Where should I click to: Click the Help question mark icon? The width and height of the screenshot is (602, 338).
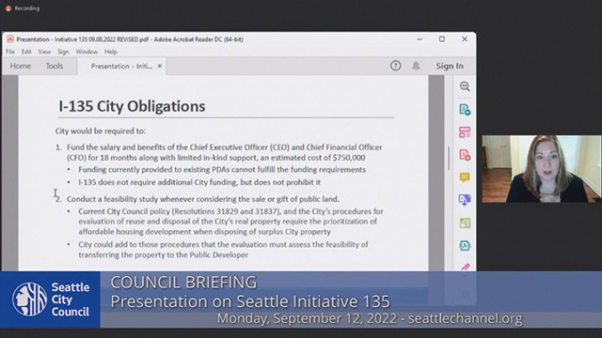tap(395, 66)
